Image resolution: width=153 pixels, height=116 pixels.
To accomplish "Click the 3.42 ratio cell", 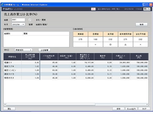I will click(x=30, y=63).
